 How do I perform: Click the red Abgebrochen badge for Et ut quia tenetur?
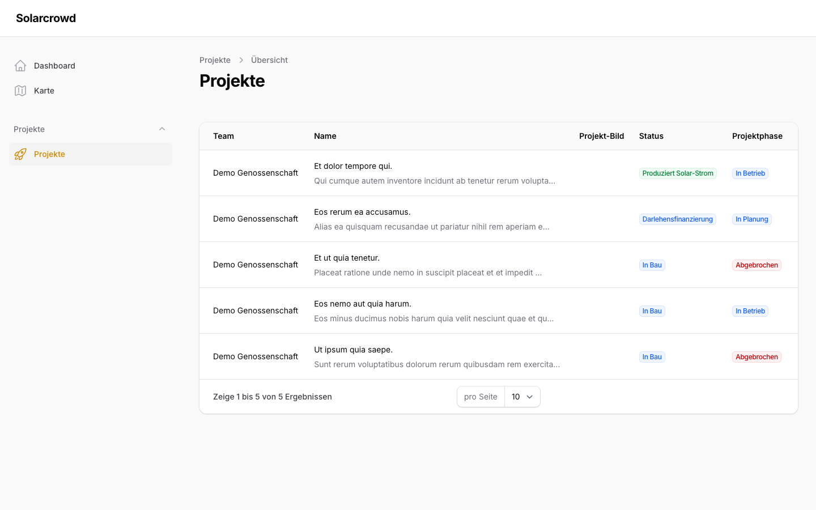756,265
